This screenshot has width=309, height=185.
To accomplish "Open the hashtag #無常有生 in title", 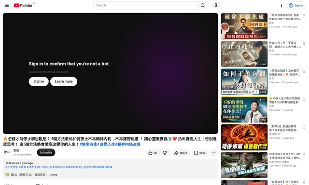I will pos(88,144).
